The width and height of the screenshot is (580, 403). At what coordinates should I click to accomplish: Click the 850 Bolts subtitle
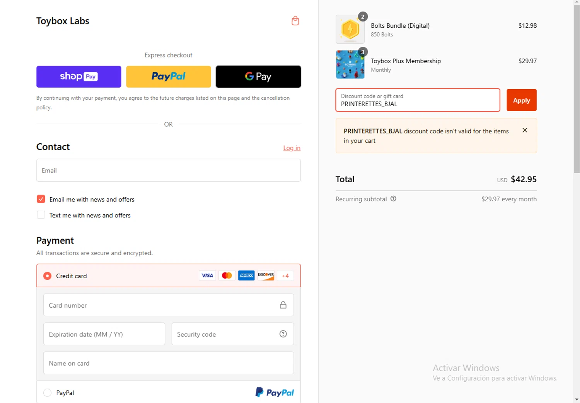(382, 34)
